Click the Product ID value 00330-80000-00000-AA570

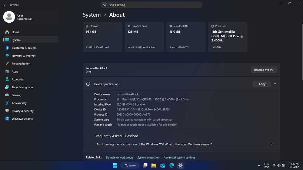coord(133,115)
